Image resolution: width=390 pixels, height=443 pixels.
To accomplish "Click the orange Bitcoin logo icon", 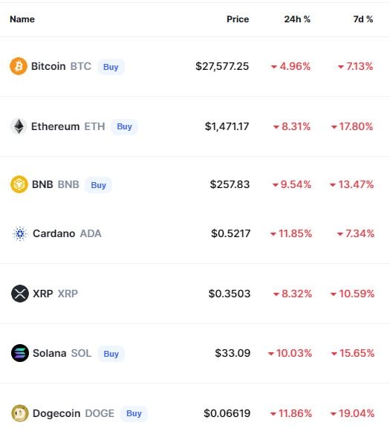I will coord(19,66).
